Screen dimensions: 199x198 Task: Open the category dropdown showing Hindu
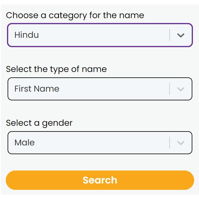point(91,35)
